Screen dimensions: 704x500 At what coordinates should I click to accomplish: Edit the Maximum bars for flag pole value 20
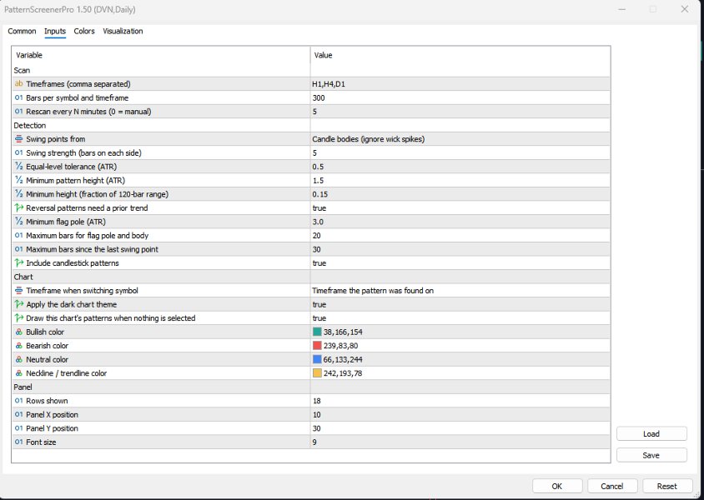click(x=460, y=236)
